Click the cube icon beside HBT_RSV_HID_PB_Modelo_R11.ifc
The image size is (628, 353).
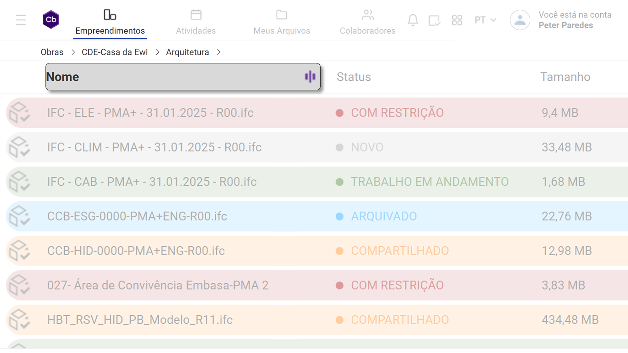[21, 320]
